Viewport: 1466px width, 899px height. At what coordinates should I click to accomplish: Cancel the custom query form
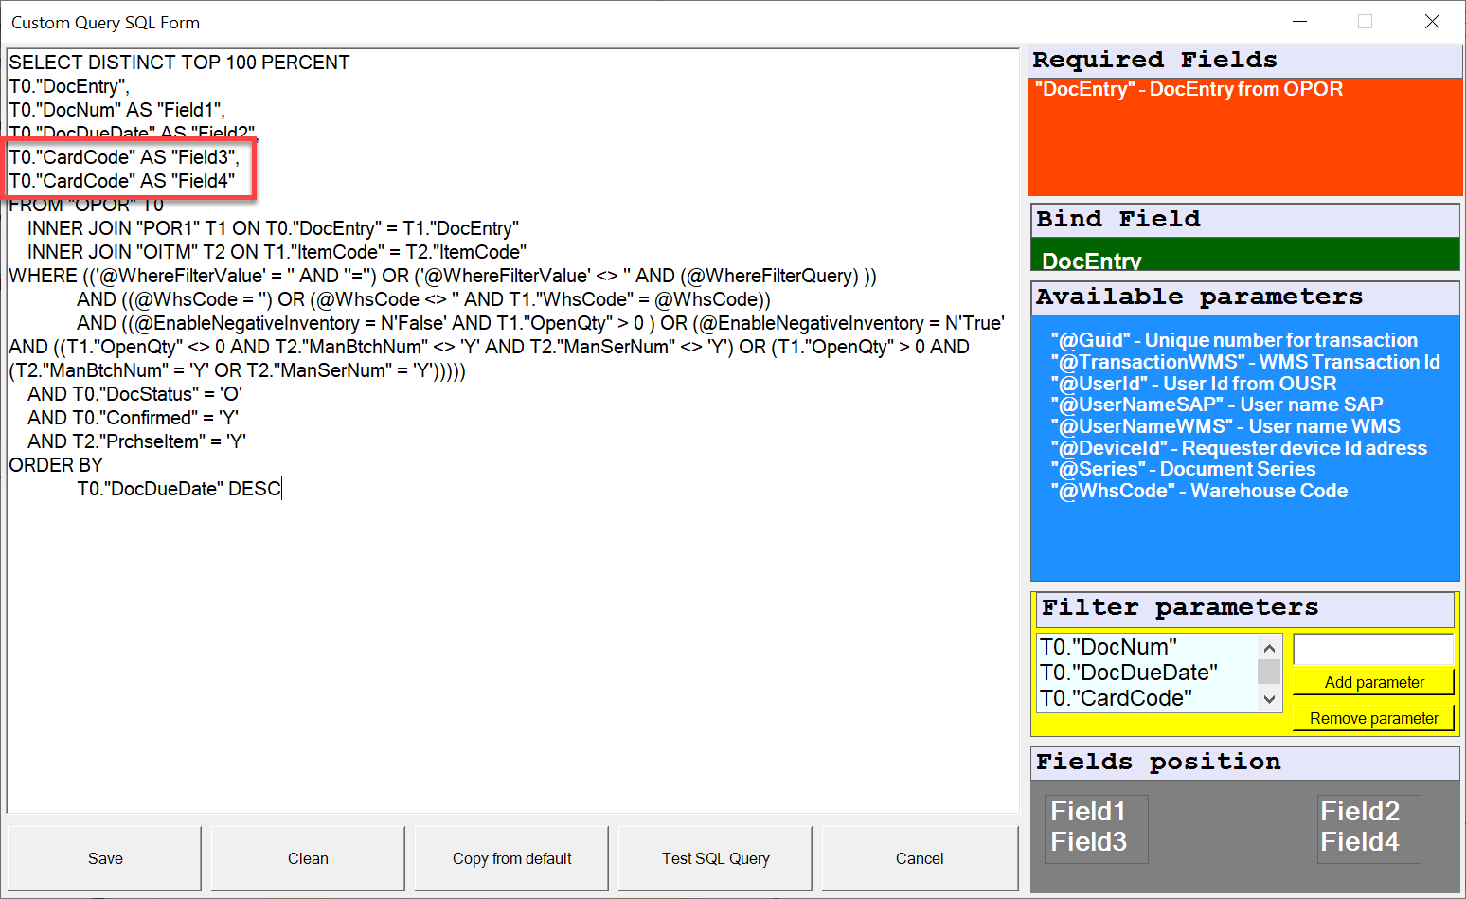point(919,858)
